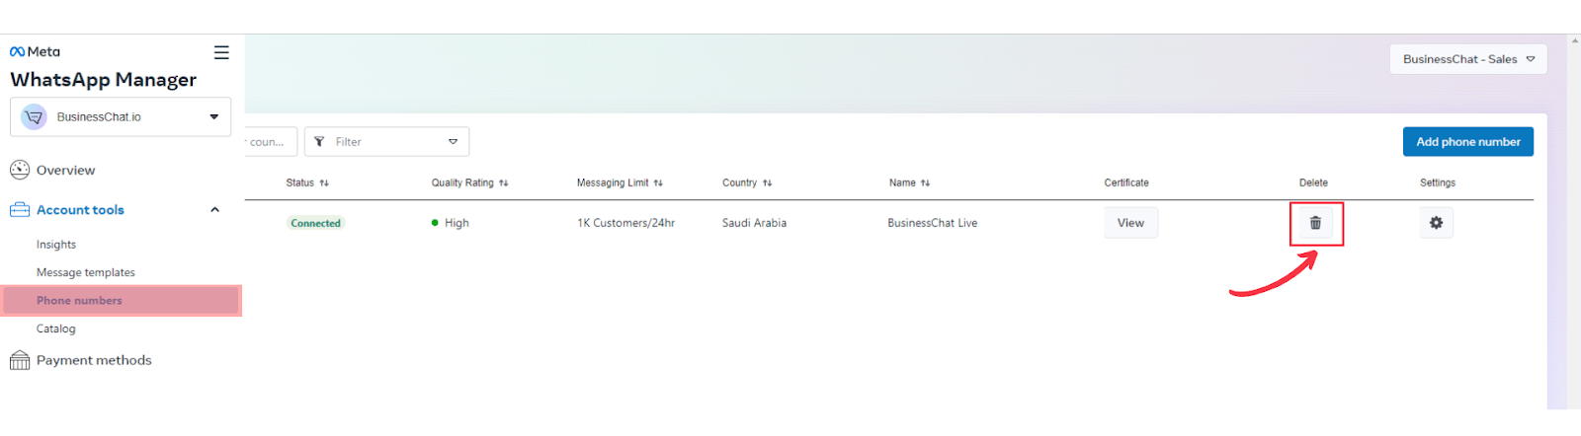
Task: Open Payment methods page
Action: [94, 360]
